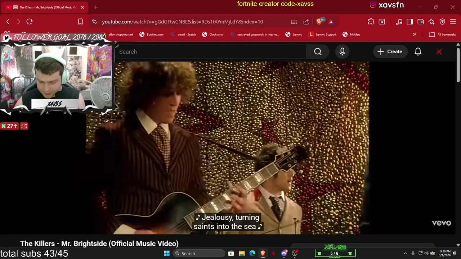Open the clock showing 9:50 PM
461x259 pixels.
(x=445, y=254)
